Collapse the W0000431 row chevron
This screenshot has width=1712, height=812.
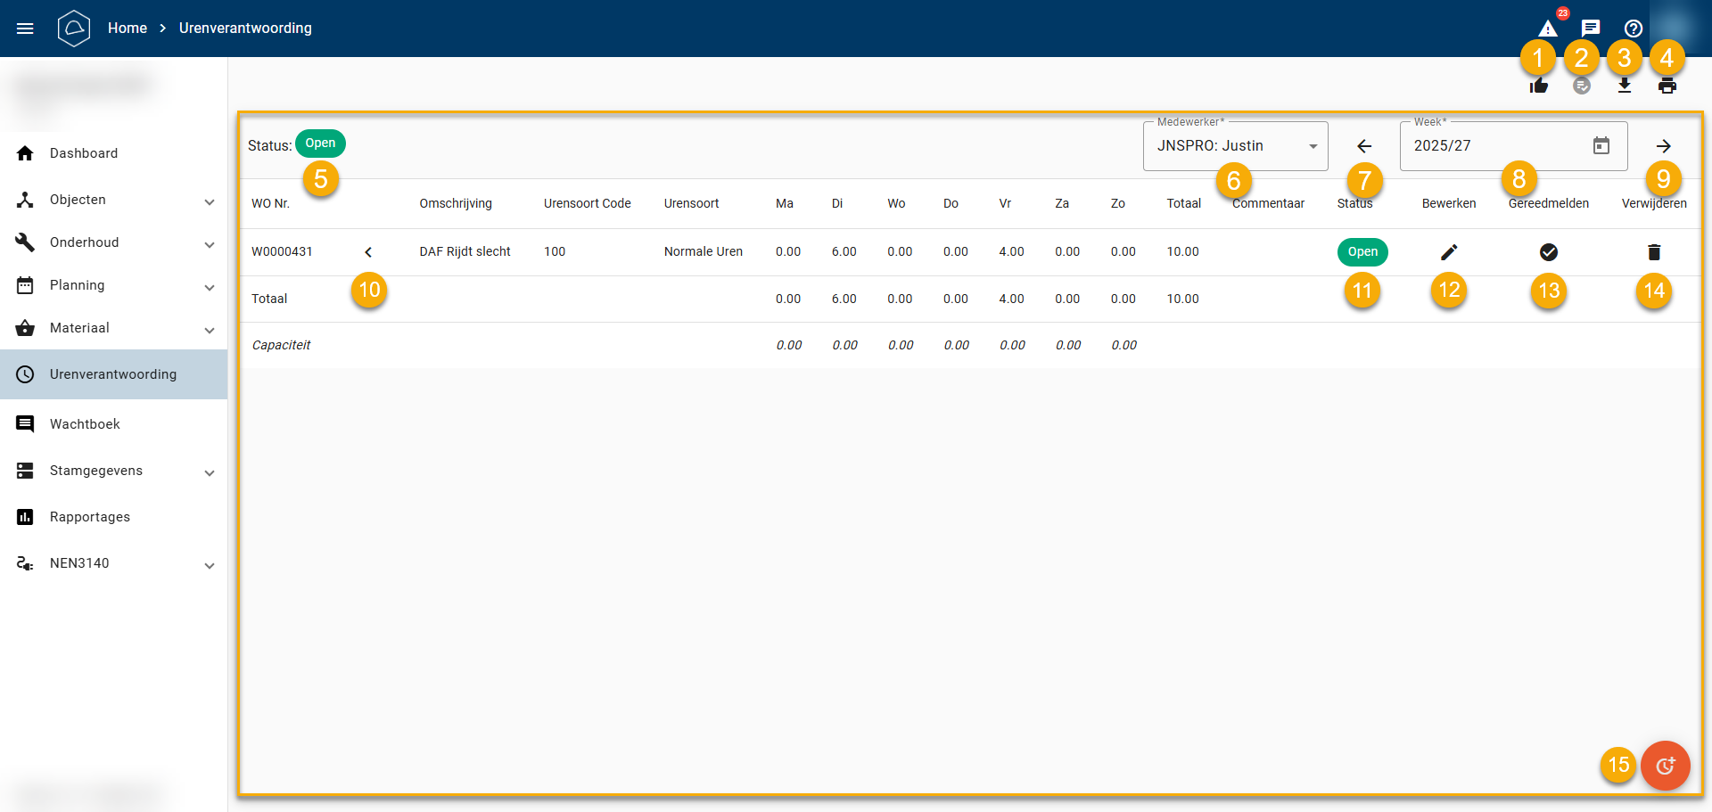(x=368, y=252)
